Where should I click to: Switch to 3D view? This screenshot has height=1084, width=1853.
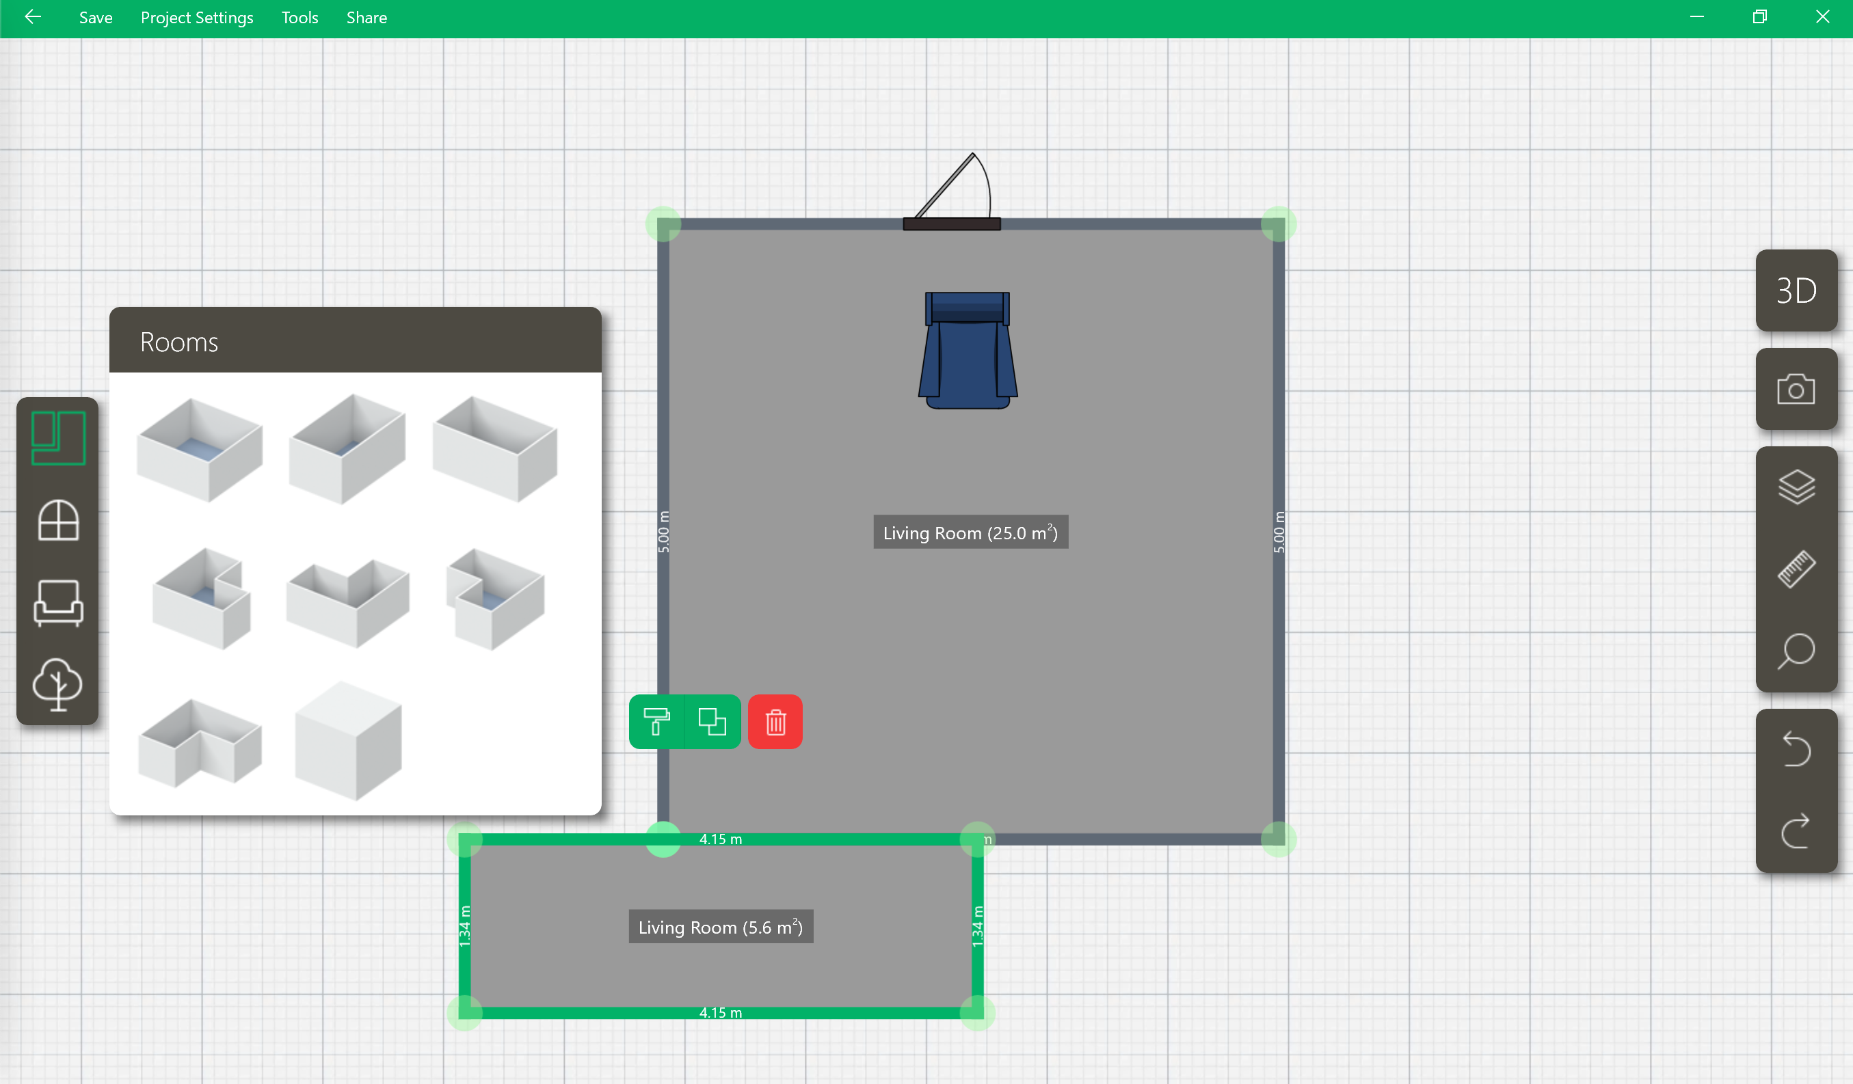click(1796, 290)
